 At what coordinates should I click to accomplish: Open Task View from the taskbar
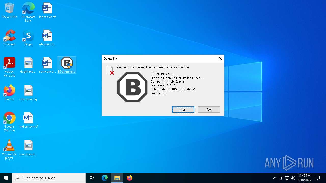click(92, 178)
